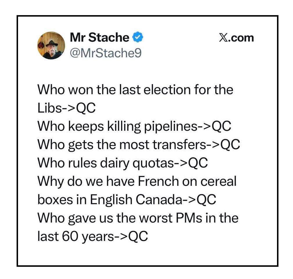Click "boxes in English Canada->QC" line
This screenshot has width=293, height=279.
click(127, 200)
